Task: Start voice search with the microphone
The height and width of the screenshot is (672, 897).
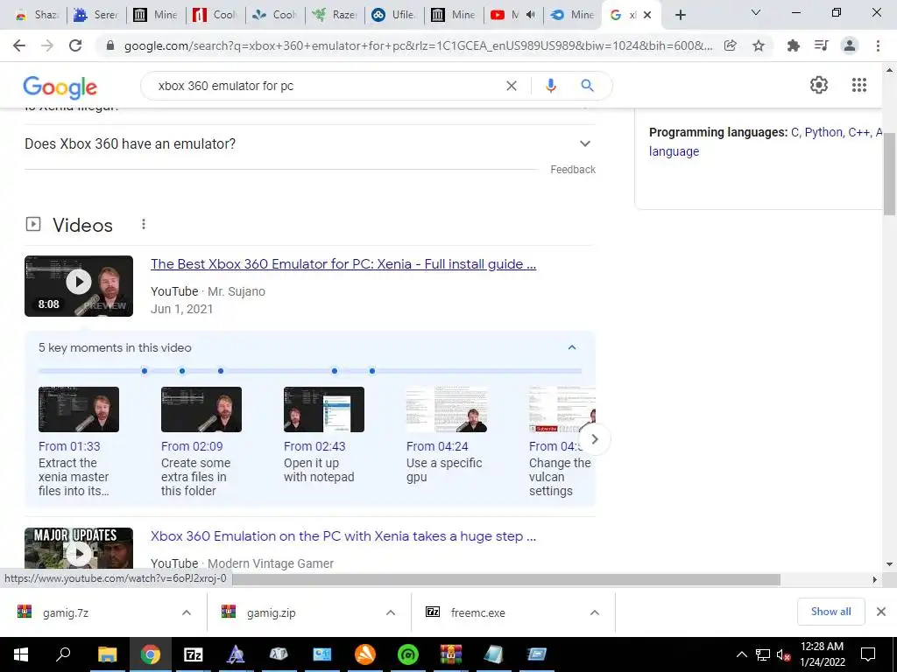Action: [x=550, y=86]
